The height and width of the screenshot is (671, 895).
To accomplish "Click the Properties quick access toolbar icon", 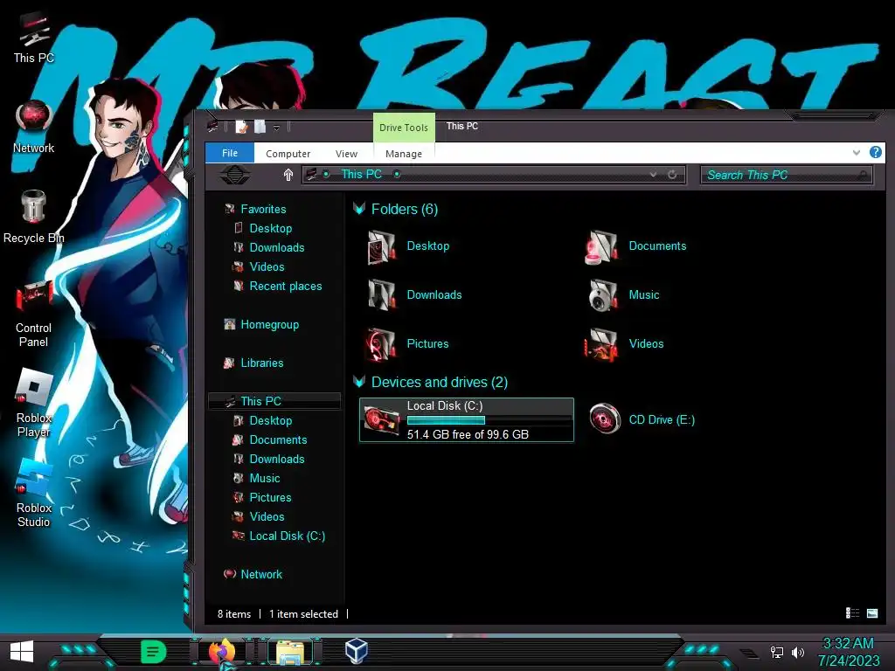I will [x=241, y=126].
